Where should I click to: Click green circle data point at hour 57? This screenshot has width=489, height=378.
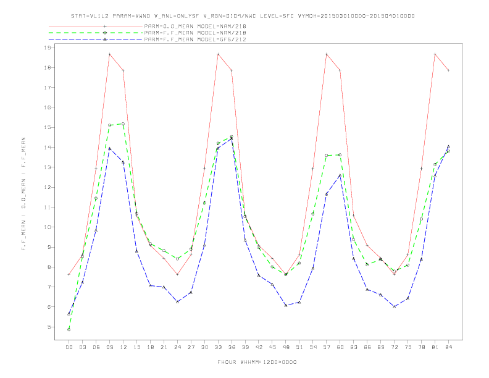click(x=327, y=155)
